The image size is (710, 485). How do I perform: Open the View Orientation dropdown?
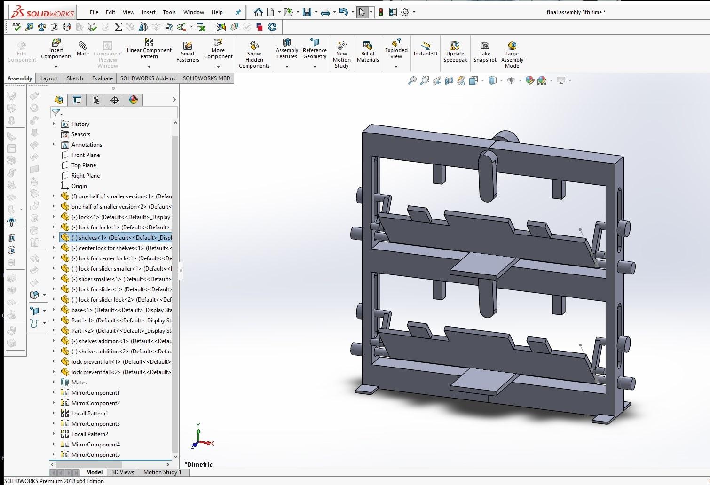coord(482,80)
